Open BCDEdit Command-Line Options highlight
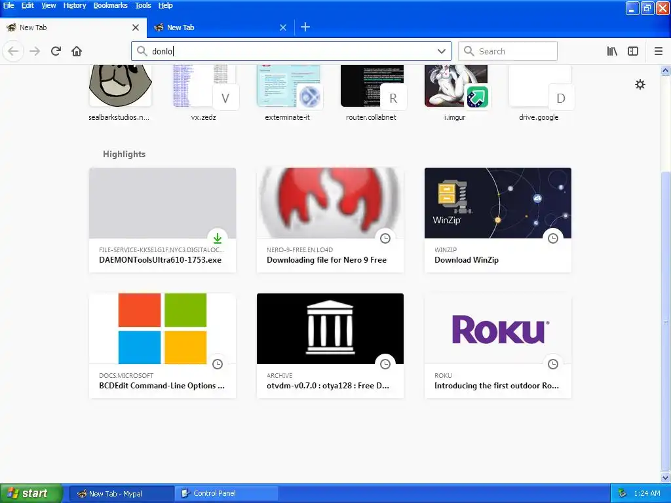This screenshot has height=503, width=671. pos(163,346)
